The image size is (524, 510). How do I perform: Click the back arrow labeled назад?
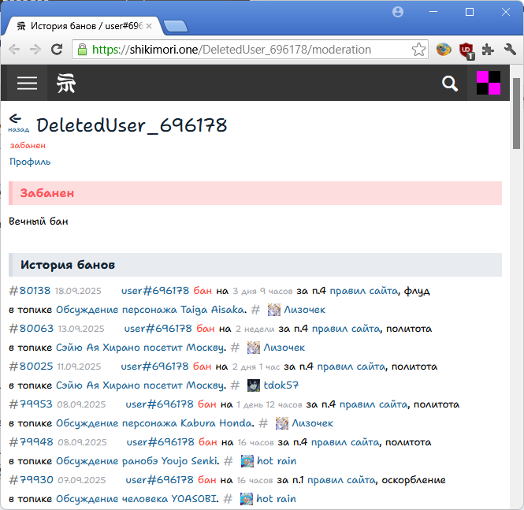click(x=17, y=122)
